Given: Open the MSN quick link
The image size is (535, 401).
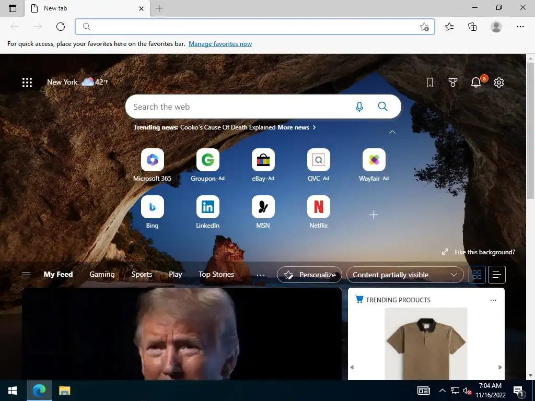Looking at the screenshot, I should [x=263, y=212].
